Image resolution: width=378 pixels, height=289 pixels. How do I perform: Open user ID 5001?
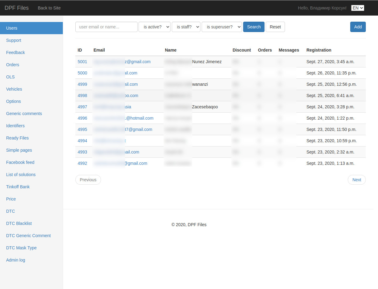(x=82, y=62)
